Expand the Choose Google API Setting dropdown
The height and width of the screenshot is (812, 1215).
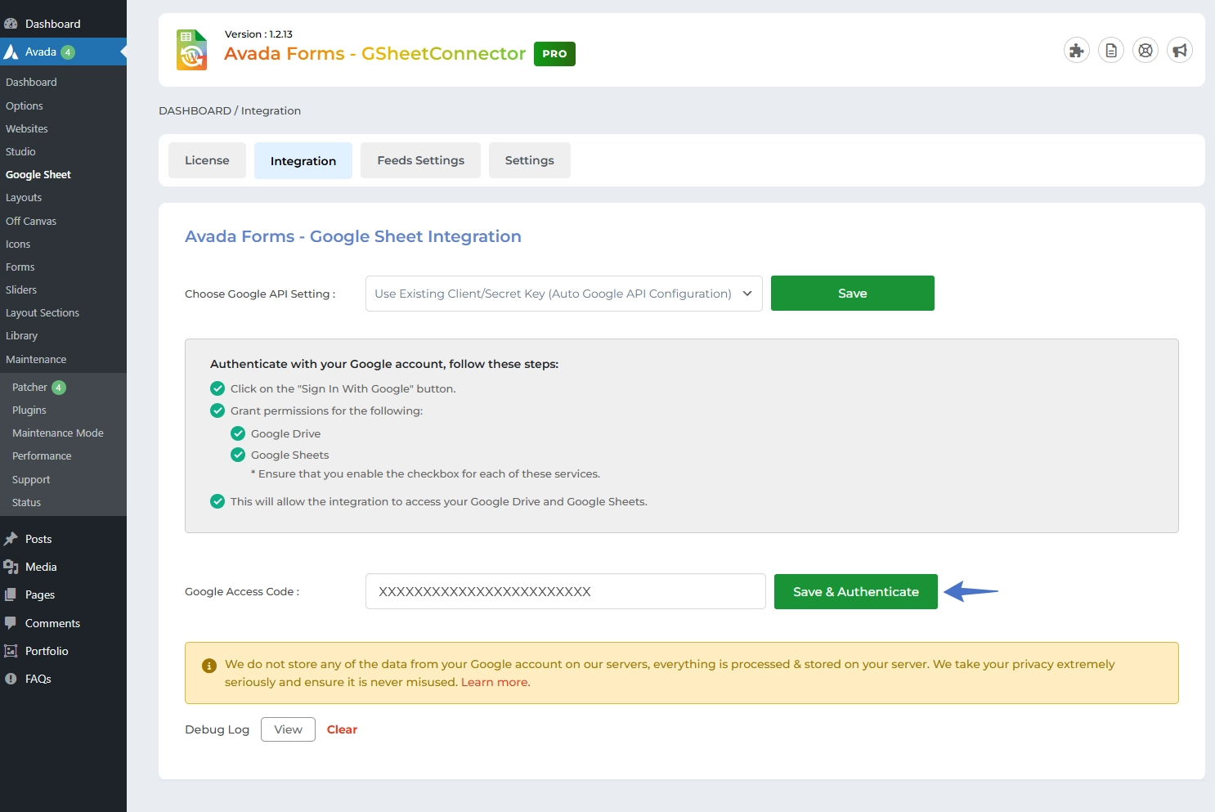coord(563,294)
